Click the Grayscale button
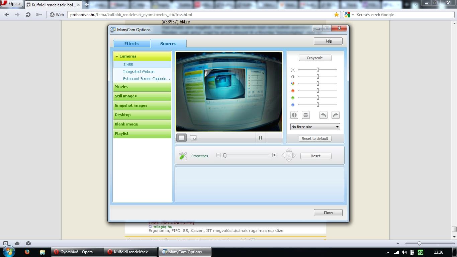457x257 pixels. (315, 58)
